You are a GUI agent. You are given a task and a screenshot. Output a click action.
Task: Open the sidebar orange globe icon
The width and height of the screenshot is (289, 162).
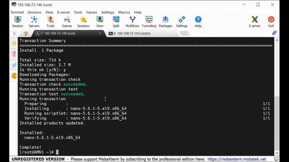coord(14,76)
